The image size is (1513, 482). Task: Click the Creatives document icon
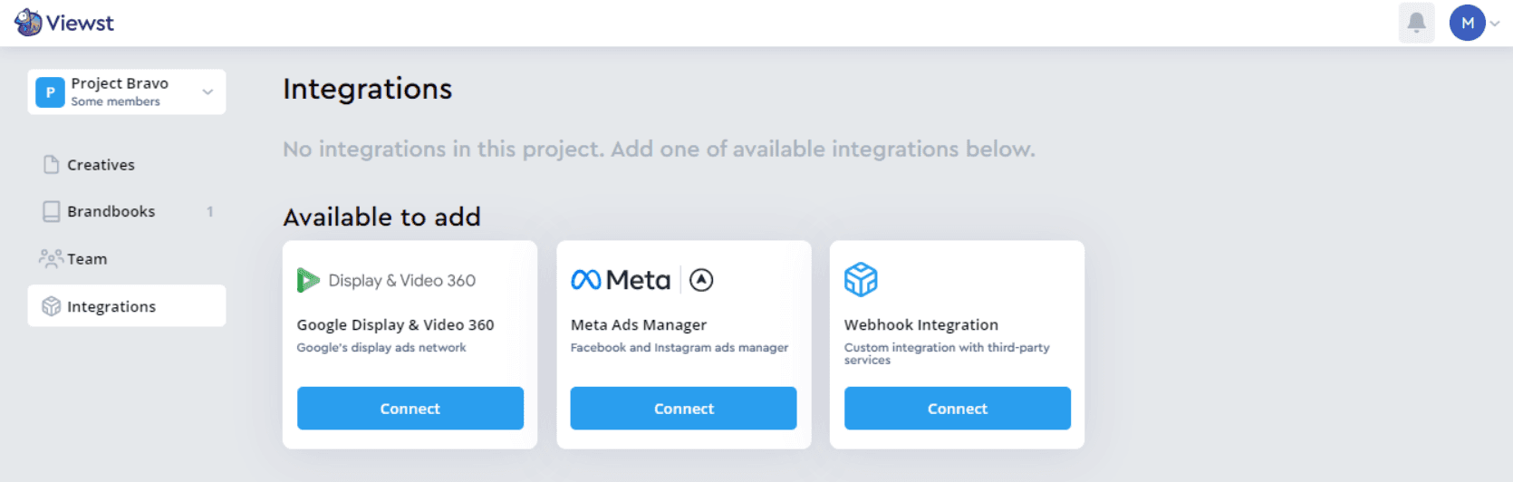coord(52,164)
